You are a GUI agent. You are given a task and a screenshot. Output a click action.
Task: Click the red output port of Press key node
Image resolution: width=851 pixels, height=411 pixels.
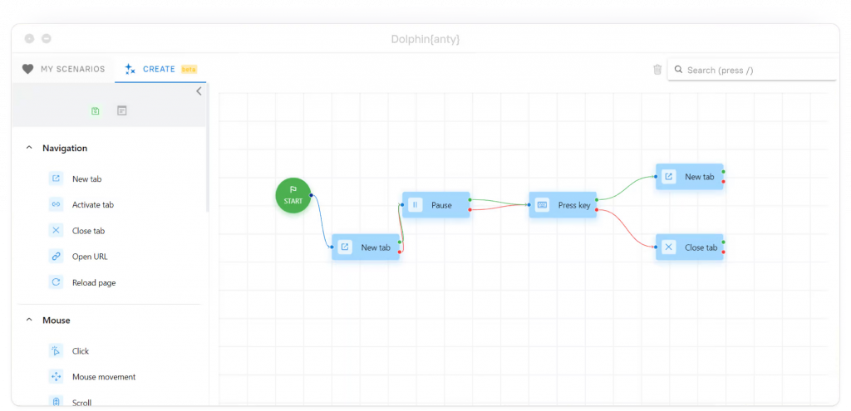pos(597,210)
